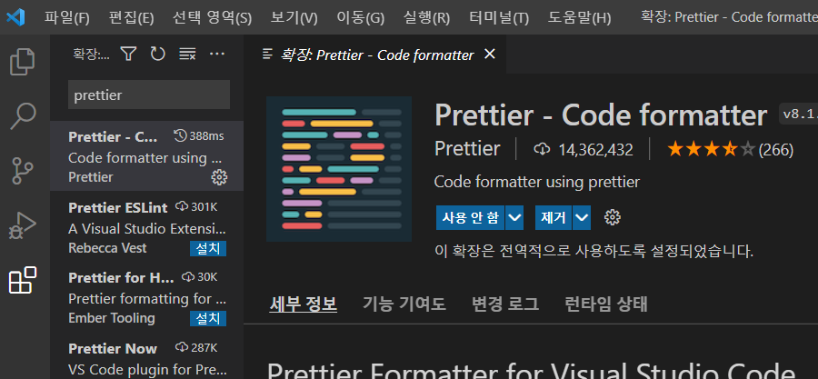Refresh the extensions list

(157, 54)
